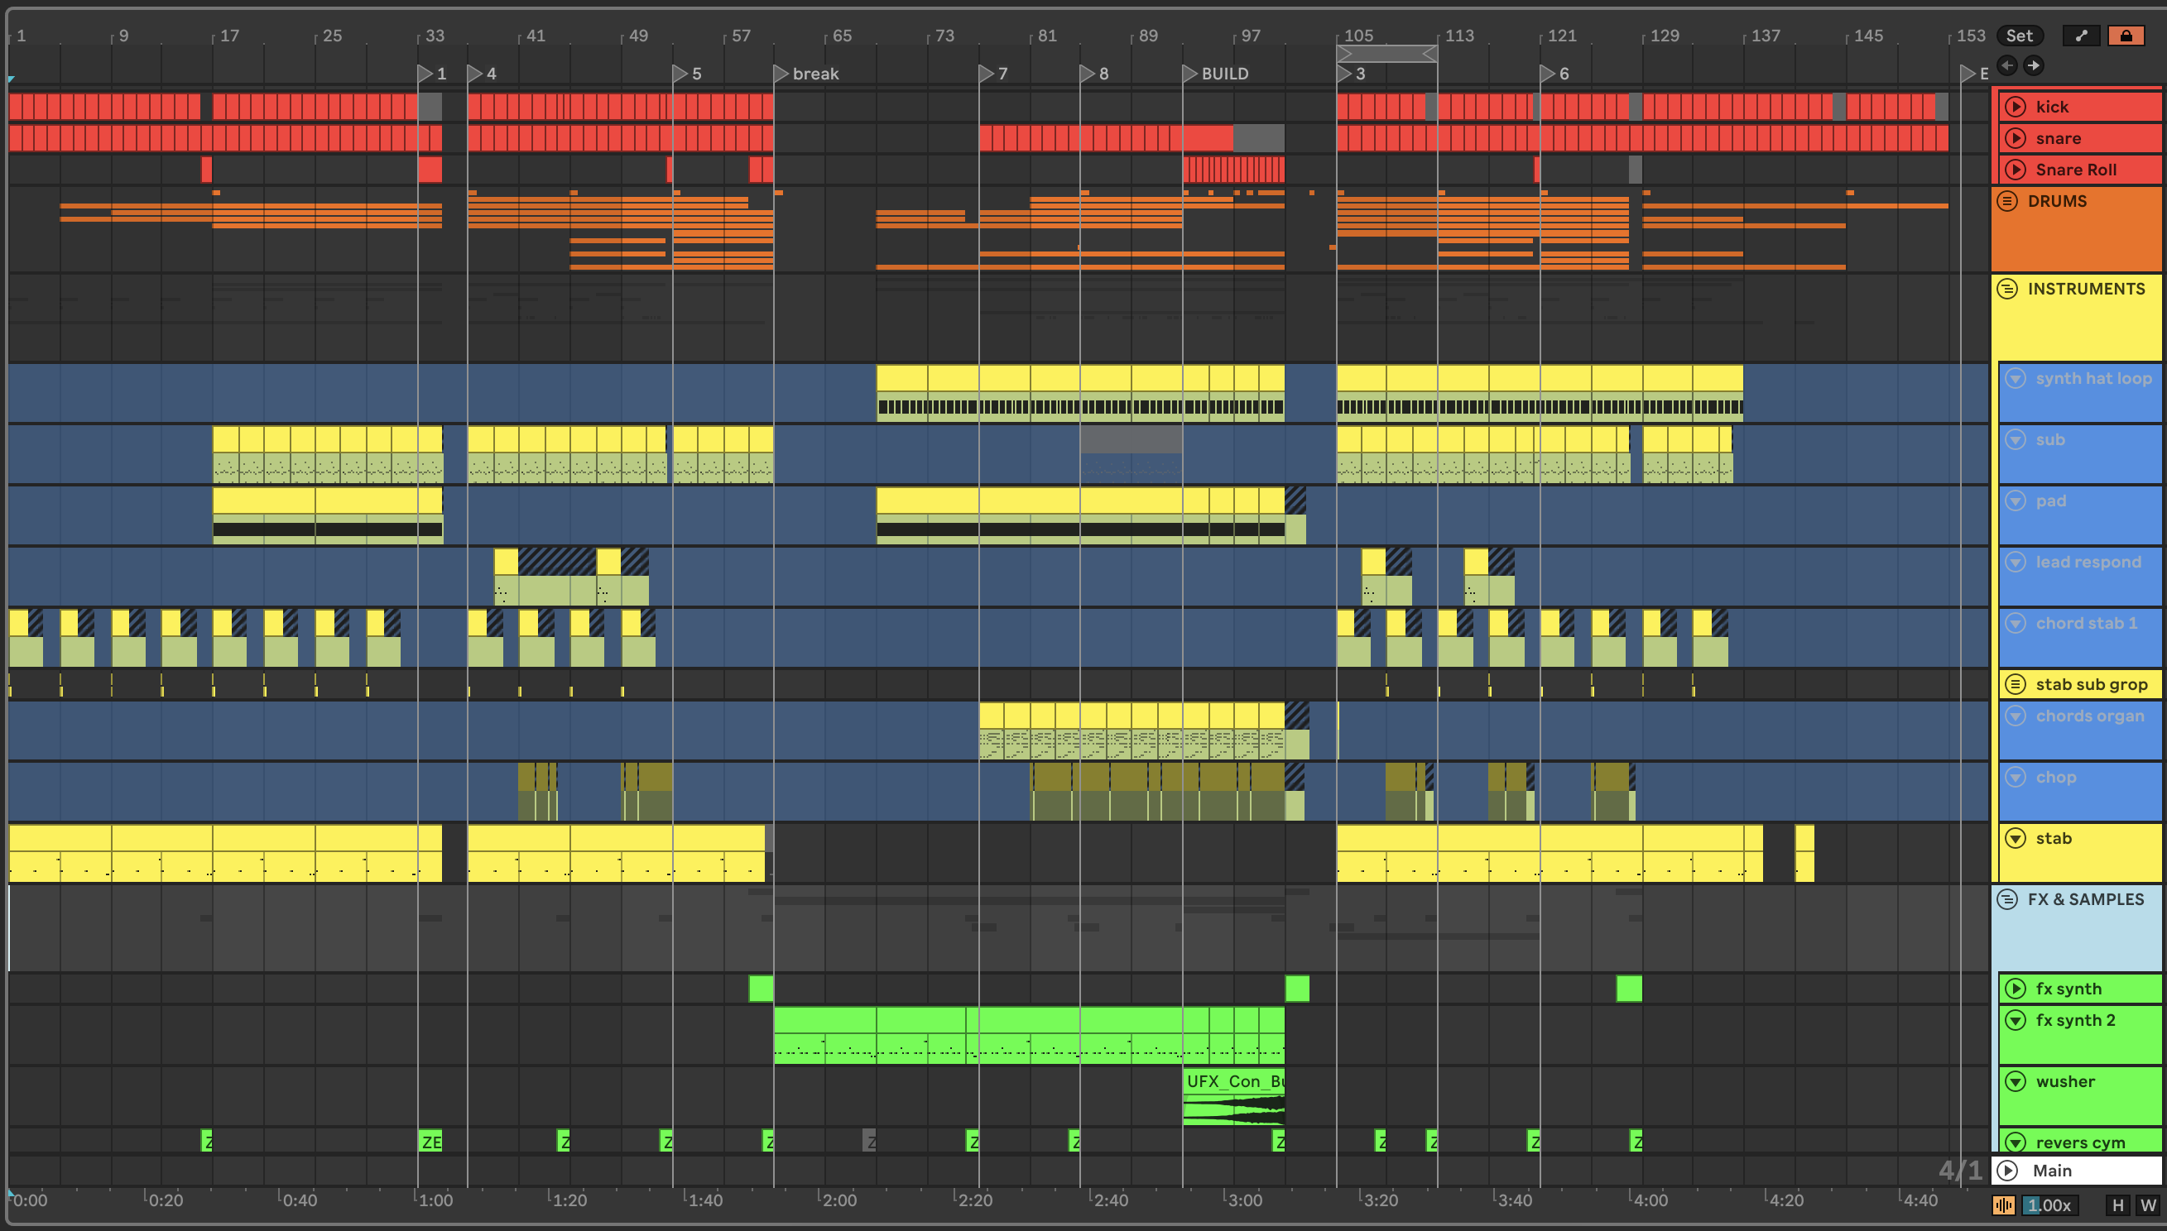Toggle the automation mode button

[x=2081, y=36]
